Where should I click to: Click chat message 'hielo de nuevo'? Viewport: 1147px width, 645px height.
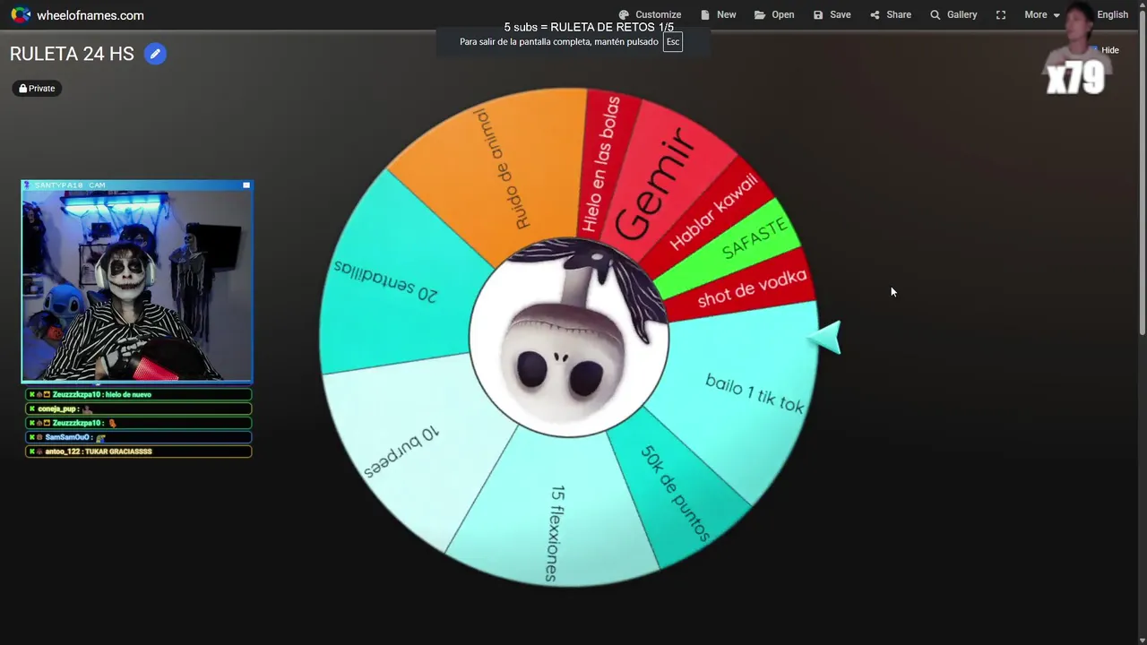[x=138, y=394]
